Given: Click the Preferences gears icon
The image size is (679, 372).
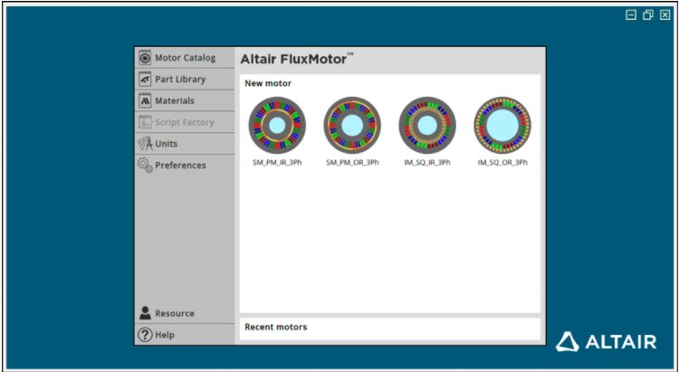Looking at the screenshot, I should 145,166.
